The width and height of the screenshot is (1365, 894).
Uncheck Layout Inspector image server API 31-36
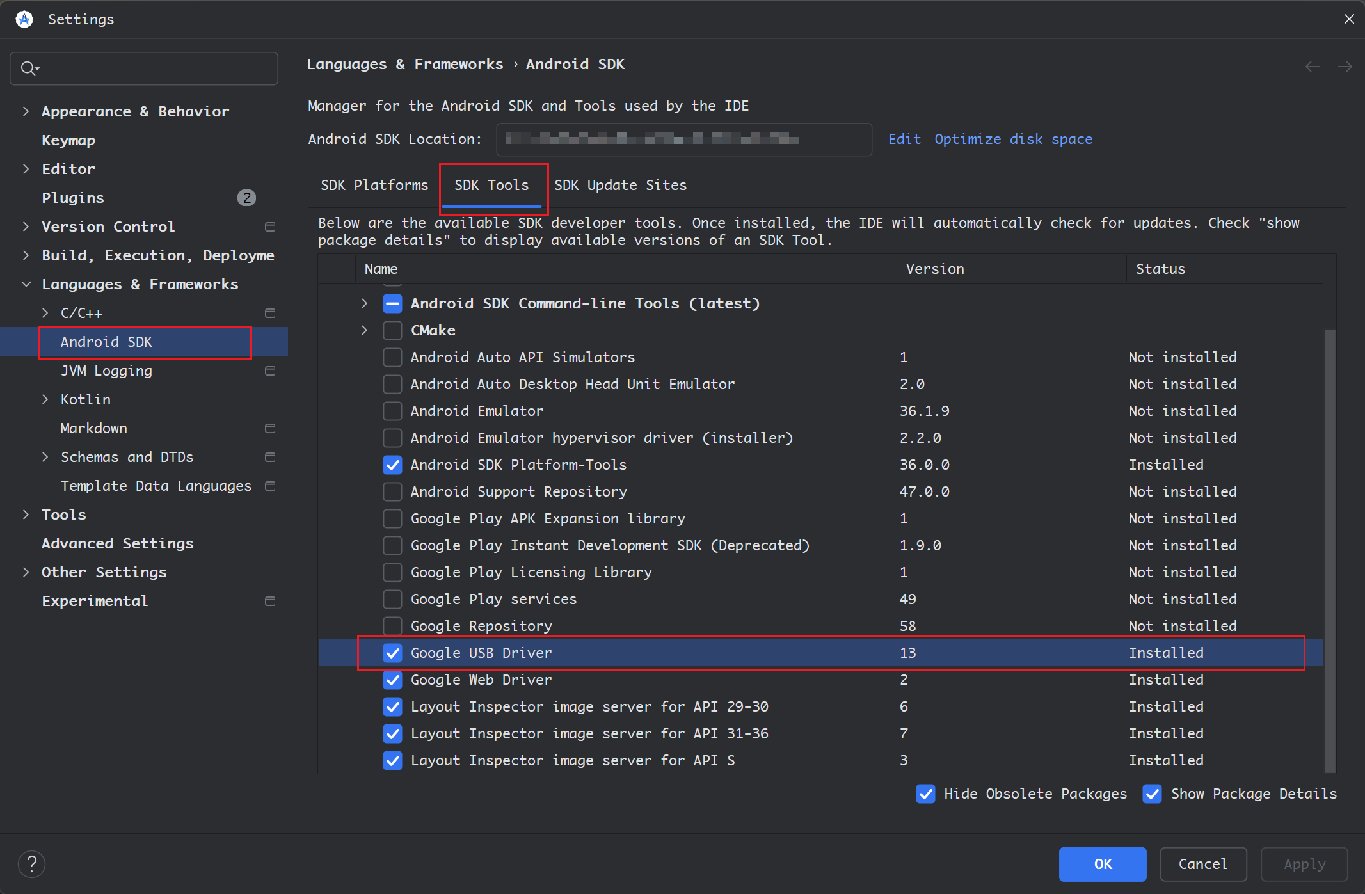tap(392, 733)
